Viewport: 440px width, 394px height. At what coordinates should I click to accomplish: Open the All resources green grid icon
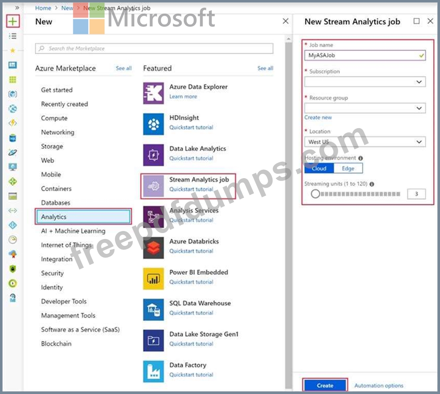(13, 80)
